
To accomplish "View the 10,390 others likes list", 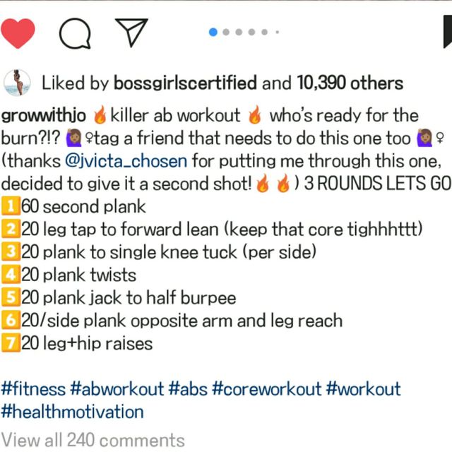I will (345, 83).
